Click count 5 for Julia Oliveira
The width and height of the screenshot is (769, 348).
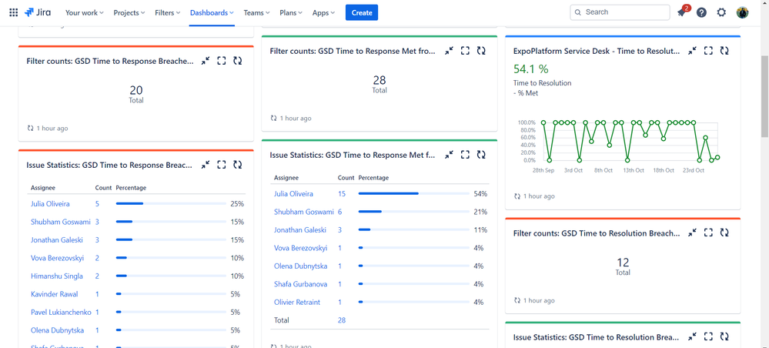tap(97, 204)
